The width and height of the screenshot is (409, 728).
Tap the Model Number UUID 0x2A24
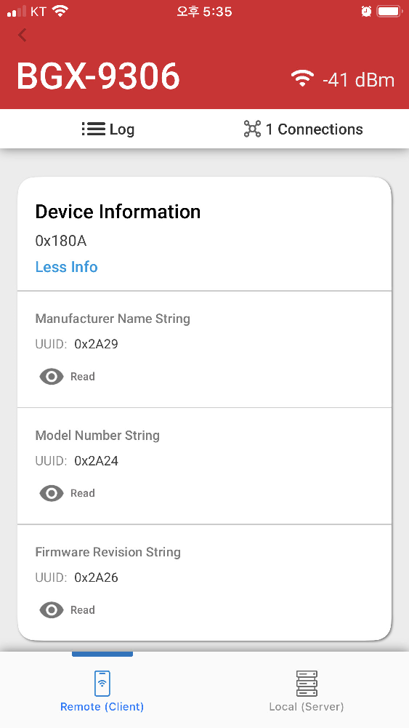pyautogui.click(x=97, y=461)
